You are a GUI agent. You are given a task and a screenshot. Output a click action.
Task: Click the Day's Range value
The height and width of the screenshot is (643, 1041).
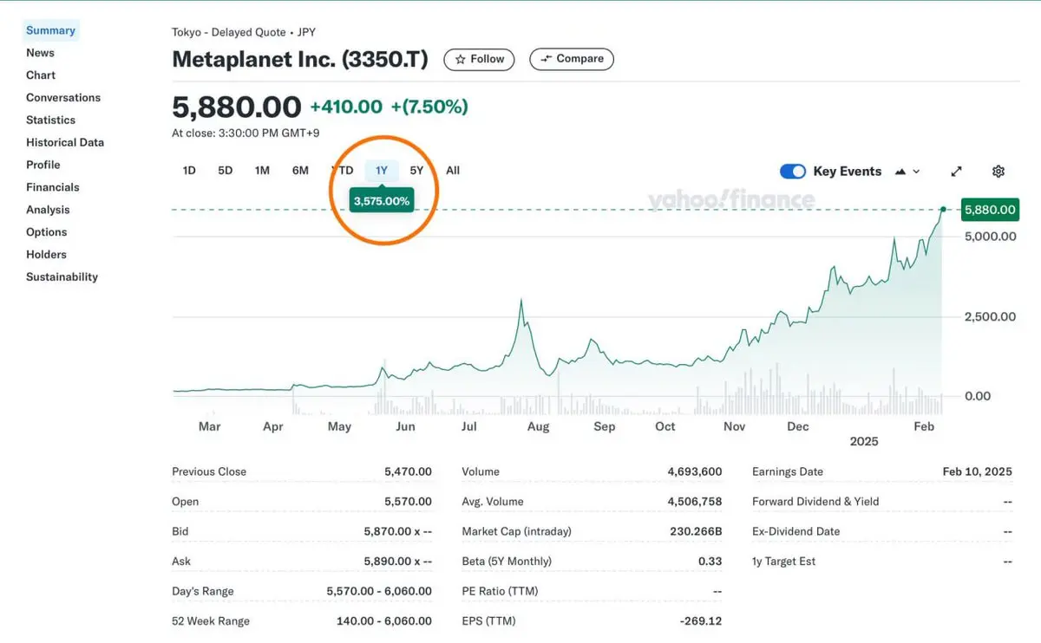point(379,591)
